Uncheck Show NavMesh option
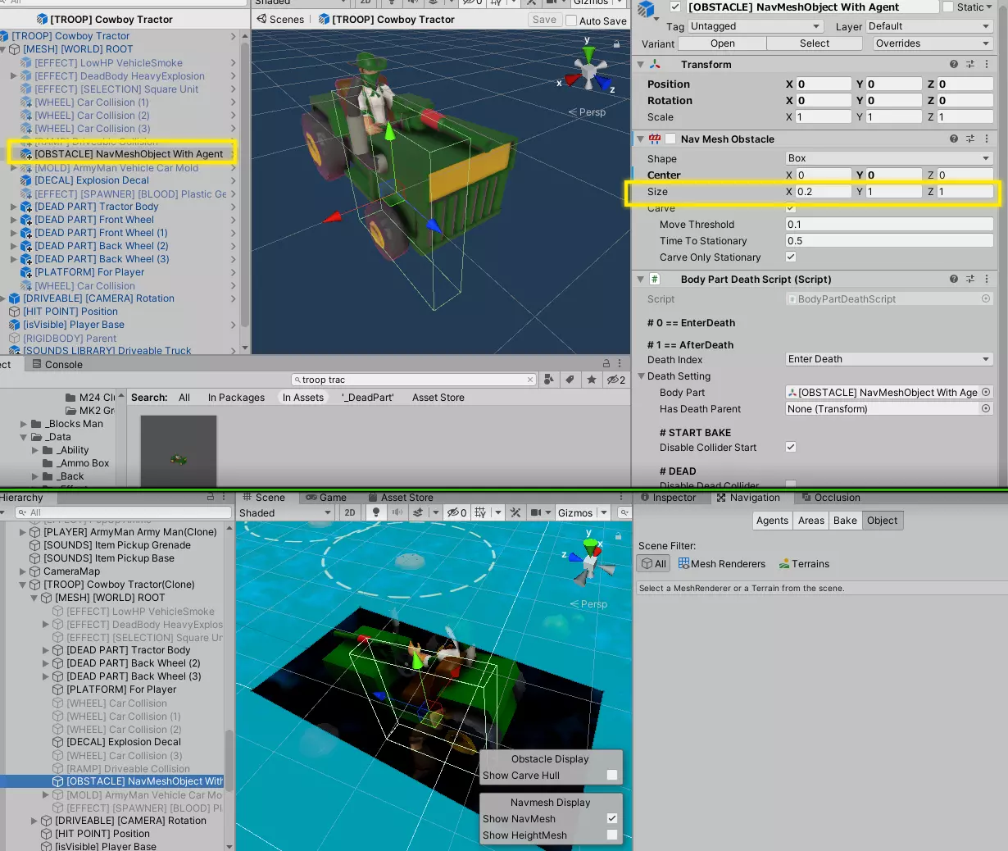 (611, 818)
